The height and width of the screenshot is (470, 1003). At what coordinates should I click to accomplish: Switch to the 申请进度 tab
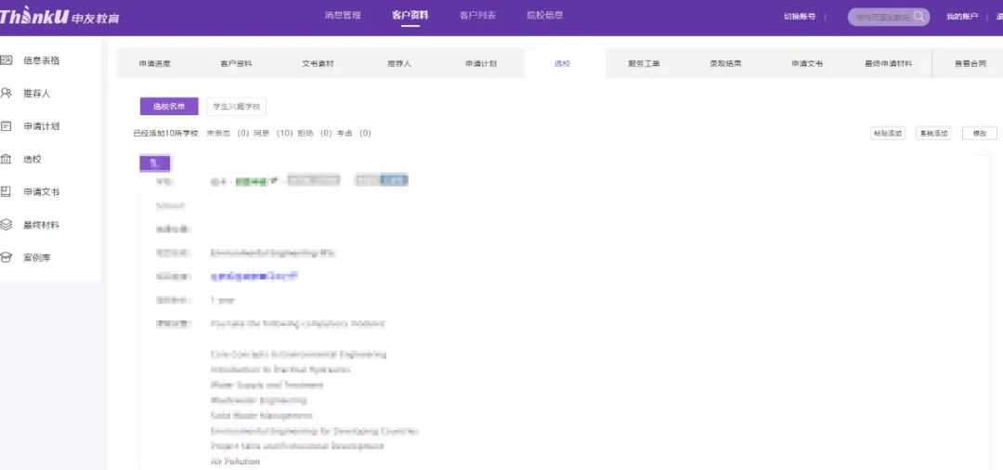point(155,64)
